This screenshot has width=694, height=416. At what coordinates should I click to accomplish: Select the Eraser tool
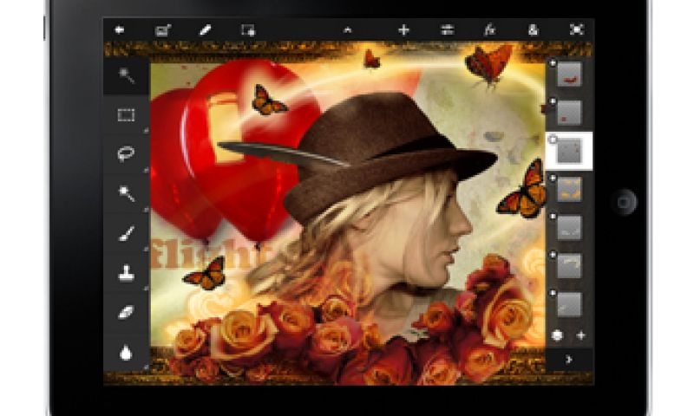127,312
